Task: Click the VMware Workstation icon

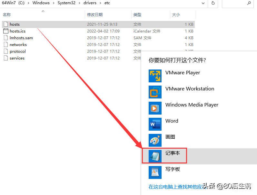Action: pos(155,92)
